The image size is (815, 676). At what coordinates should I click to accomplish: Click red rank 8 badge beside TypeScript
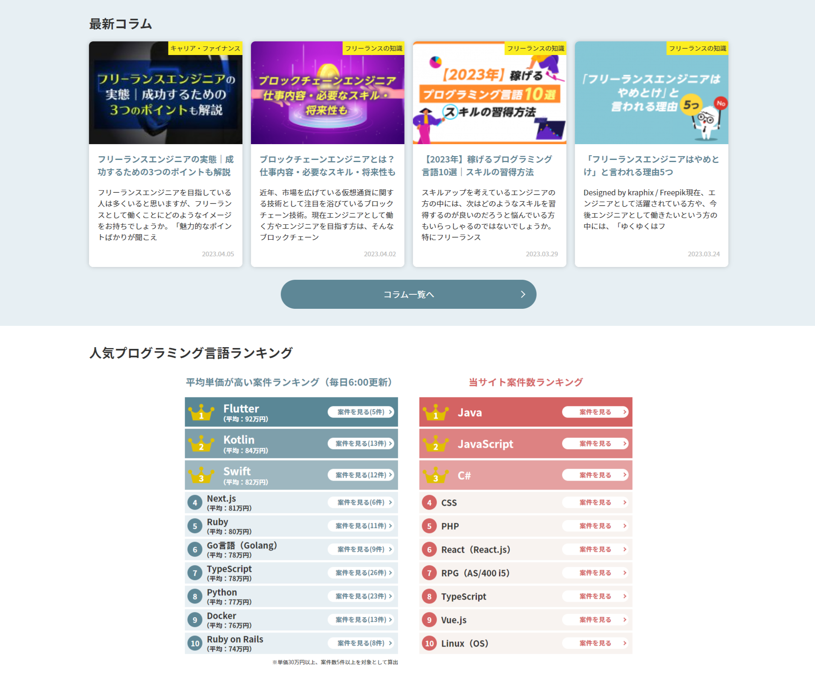coord(429,597)
